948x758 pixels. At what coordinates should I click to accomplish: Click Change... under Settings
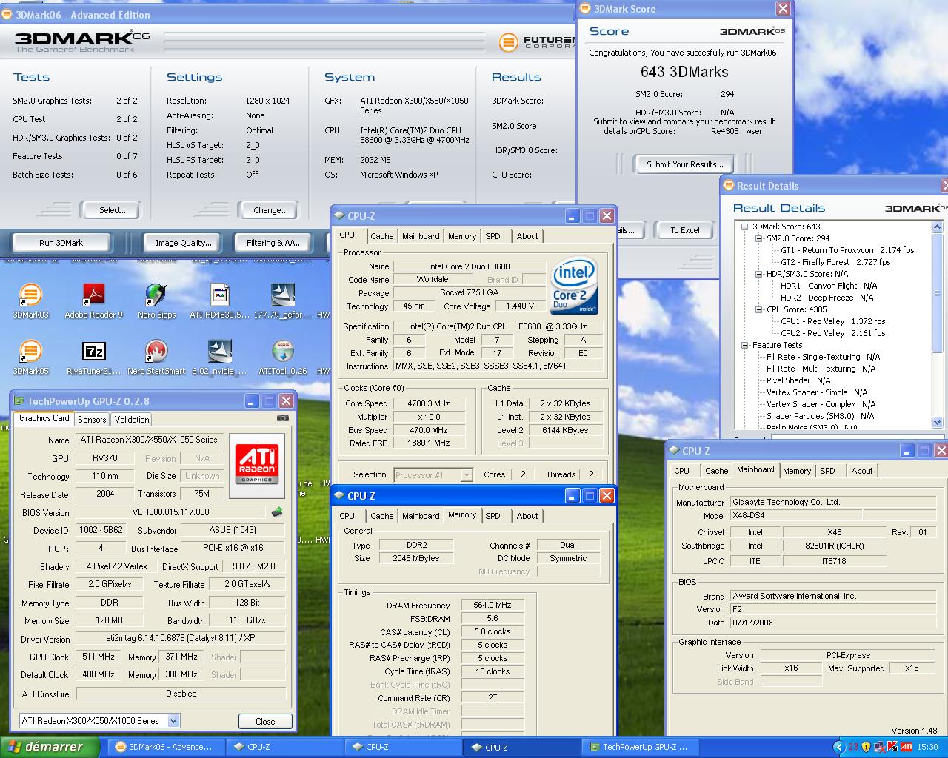pos(270,210)
